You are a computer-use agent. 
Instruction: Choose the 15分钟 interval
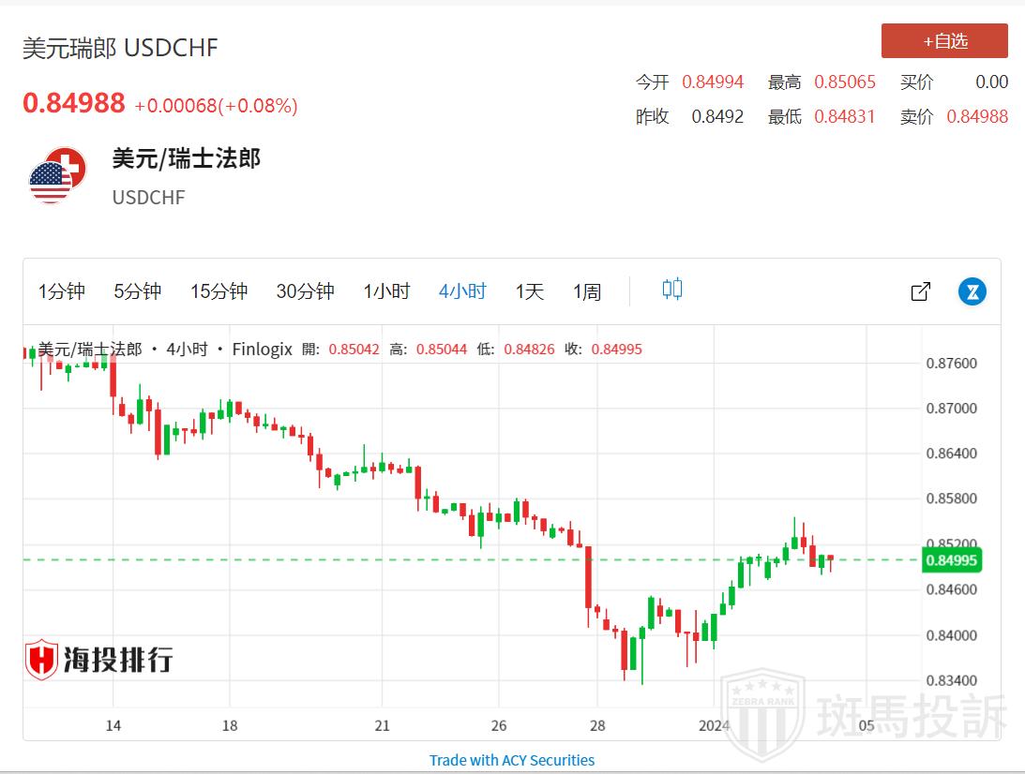(x=219, y=291)
